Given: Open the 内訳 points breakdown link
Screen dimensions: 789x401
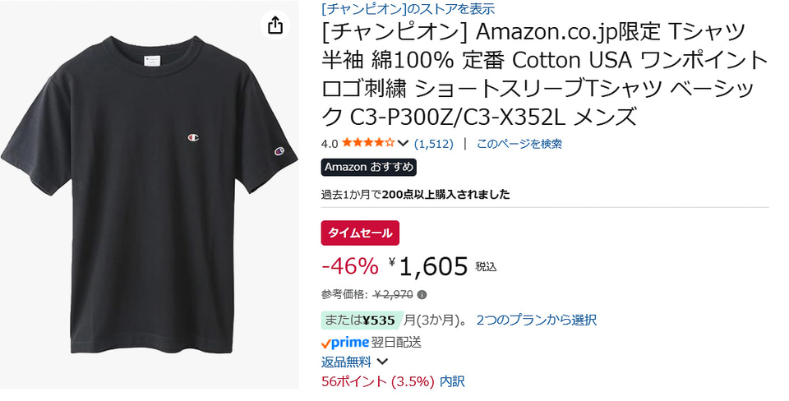Looking at the screenshot, I should [x=452, y=381].
